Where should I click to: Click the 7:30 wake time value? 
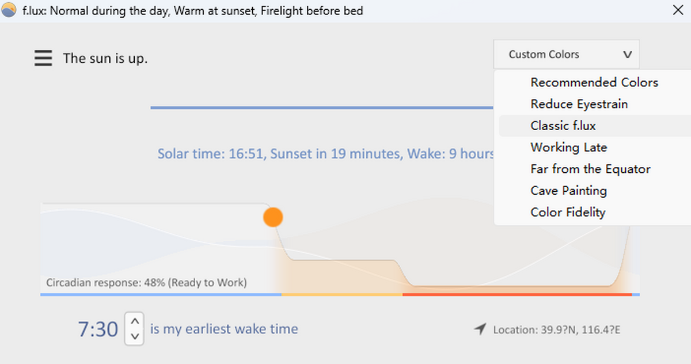[x=98, y=330]
